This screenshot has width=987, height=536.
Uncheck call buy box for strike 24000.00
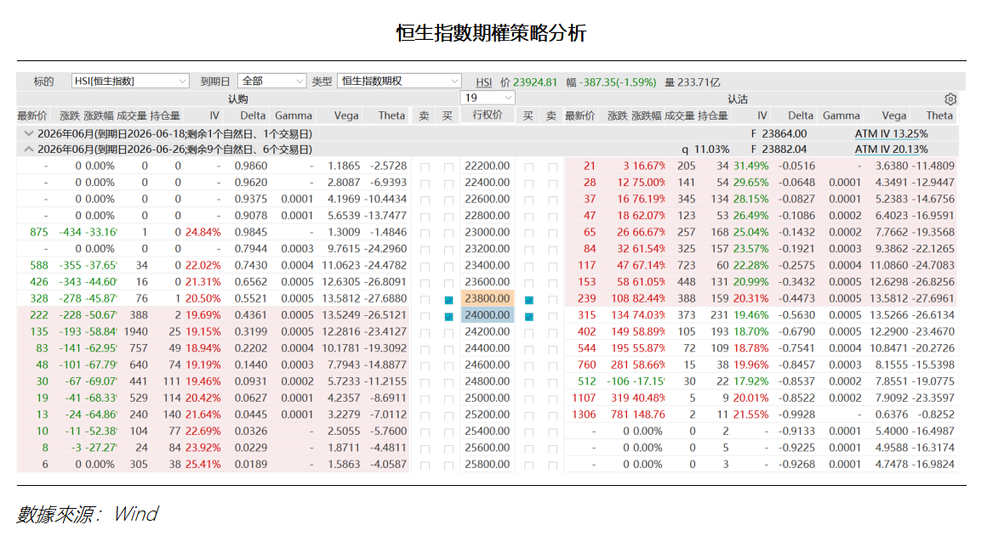coord(448,316)
